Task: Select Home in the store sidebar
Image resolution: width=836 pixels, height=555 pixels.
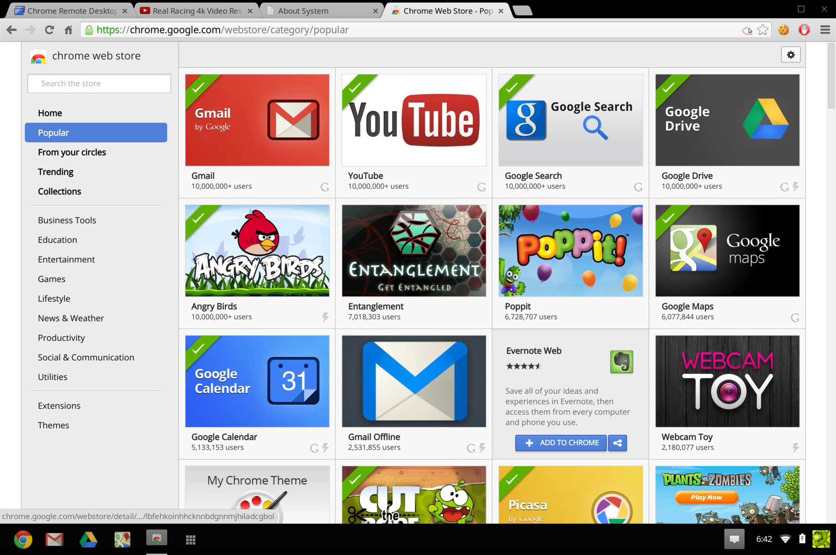Action: tap(50, 113)
